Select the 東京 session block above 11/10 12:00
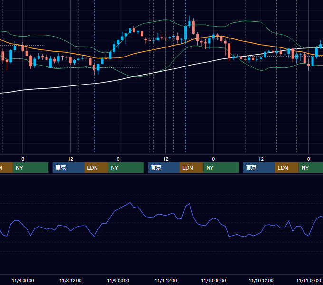The width and height of the screenshot is (323, 285). (x=259, y=168)
